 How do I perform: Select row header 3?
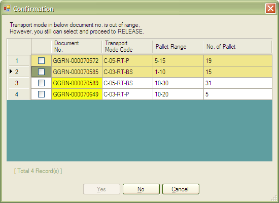click(19, 83)
